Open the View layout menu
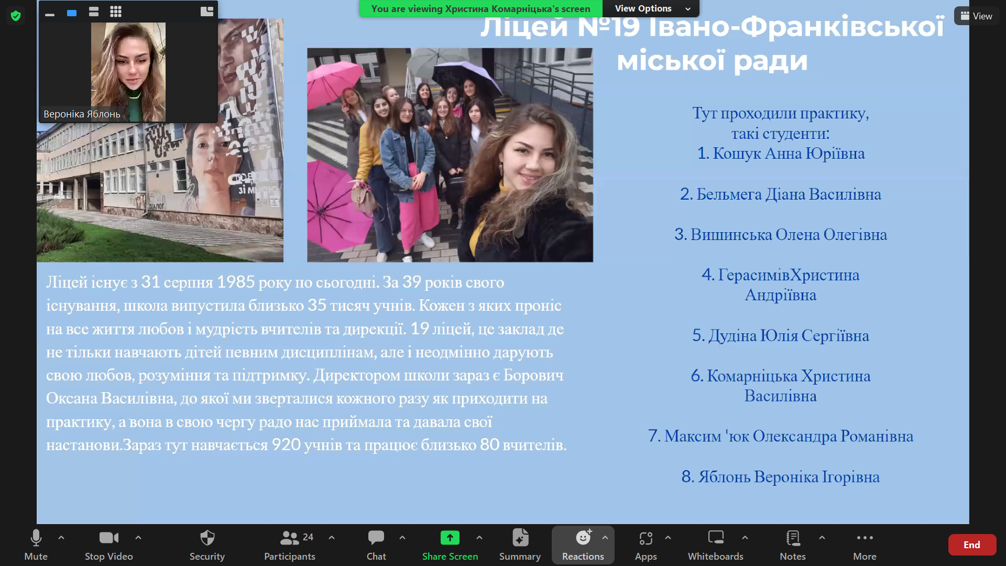 976,16
